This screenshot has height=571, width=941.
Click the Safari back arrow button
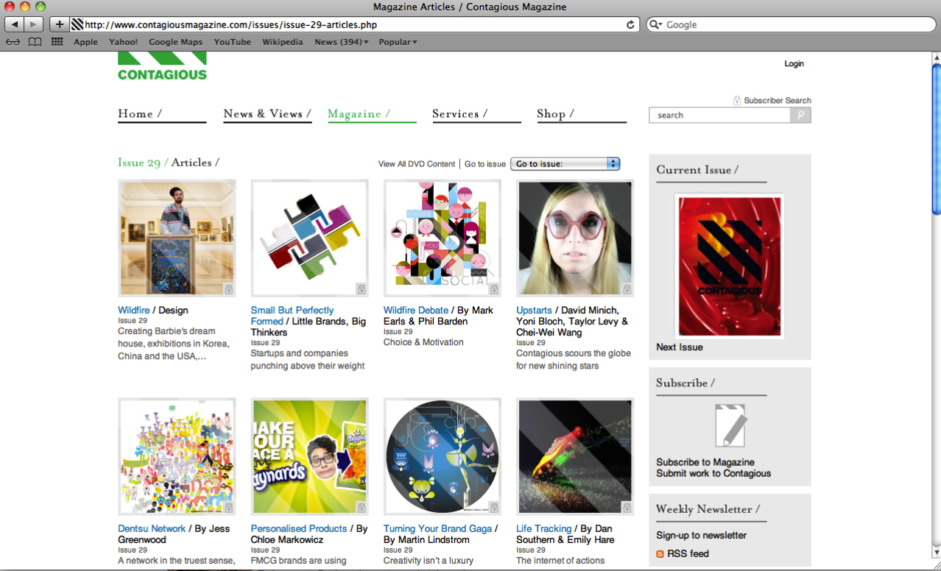15,24
